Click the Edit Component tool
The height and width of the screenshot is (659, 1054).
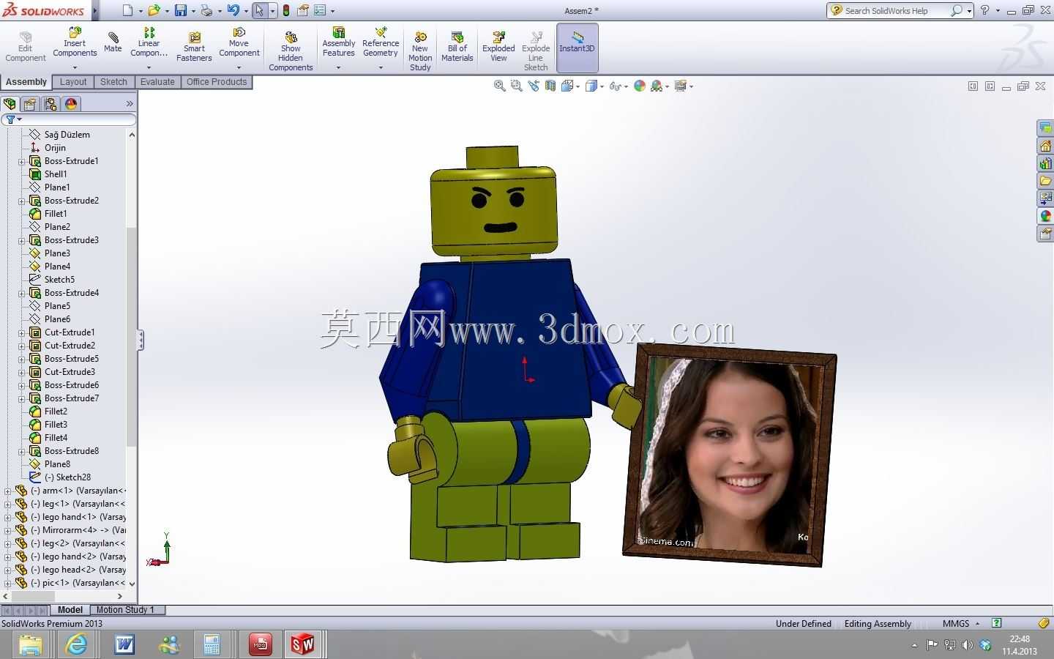(25, 47)
